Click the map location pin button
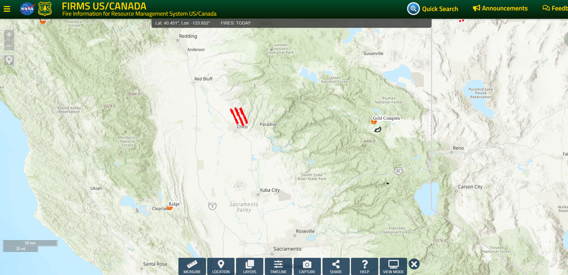This screenshot has width=568, height=275. coord(9,60)
